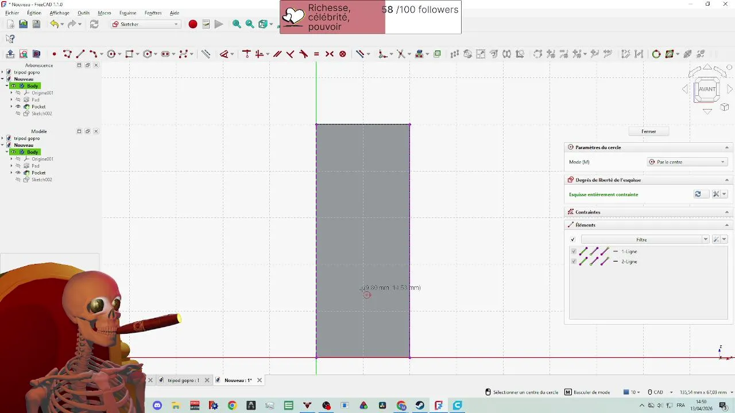The image size is (735, 413).
Task: Open the Esquisse menu
Action: pos(127,13)
